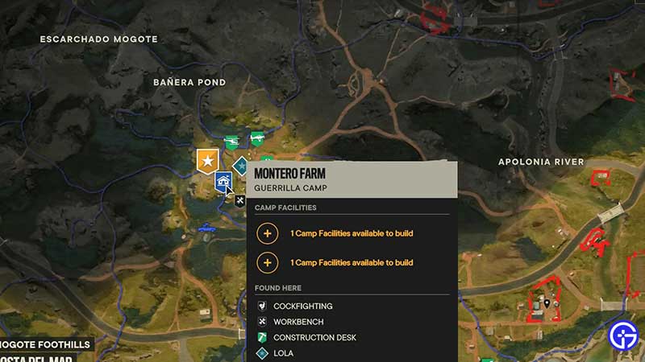Image resolution: width=645 pixels, height=362 pixels.
Task: Select Construction Desk in Found Here list
Action: click(314, 337)
